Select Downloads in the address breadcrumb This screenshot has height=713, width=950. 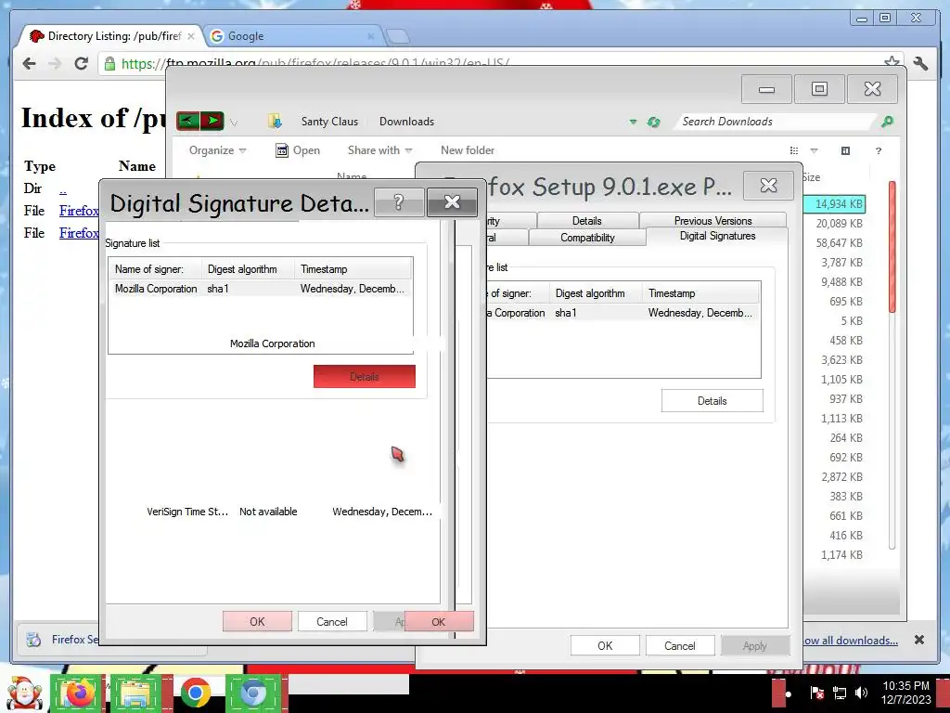coord(406,122)
